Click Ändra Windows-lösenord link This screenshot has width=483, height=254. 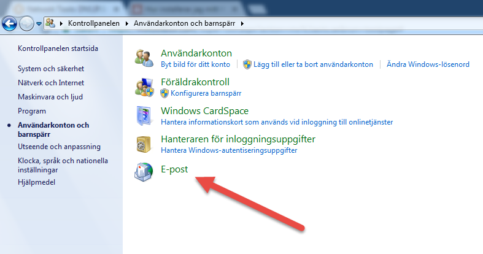coord(428,64)
